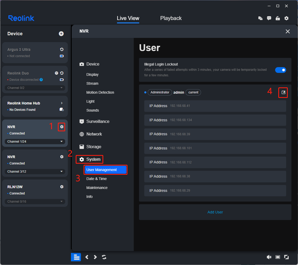Open the feedback chat icon
Viewport: 298px width, 265px height.
(269, 18)
